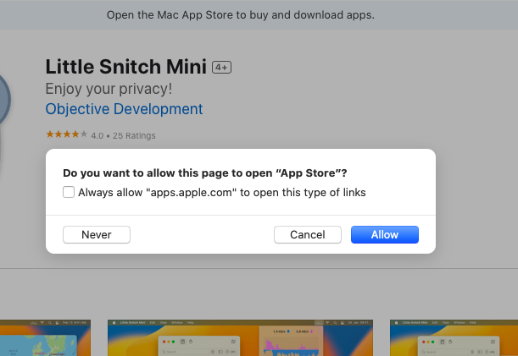Open the left map screenshot thumbnail
The image size is (518, 356).
coord(42,338)
